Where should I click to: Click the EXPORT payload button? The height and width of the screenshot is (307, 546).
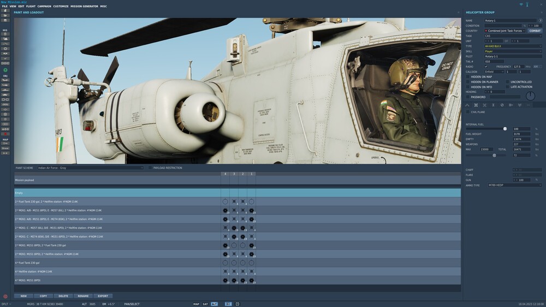103,296
